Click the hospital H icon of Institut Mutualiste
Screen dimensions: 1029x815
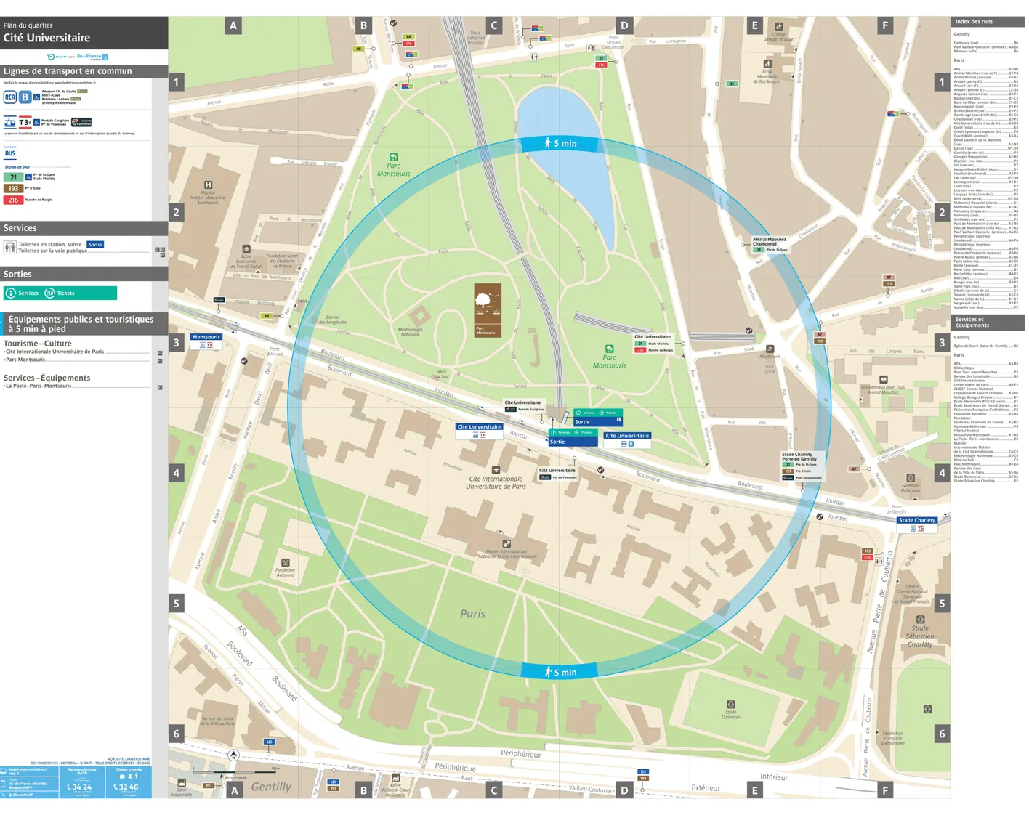click(209, 185)
